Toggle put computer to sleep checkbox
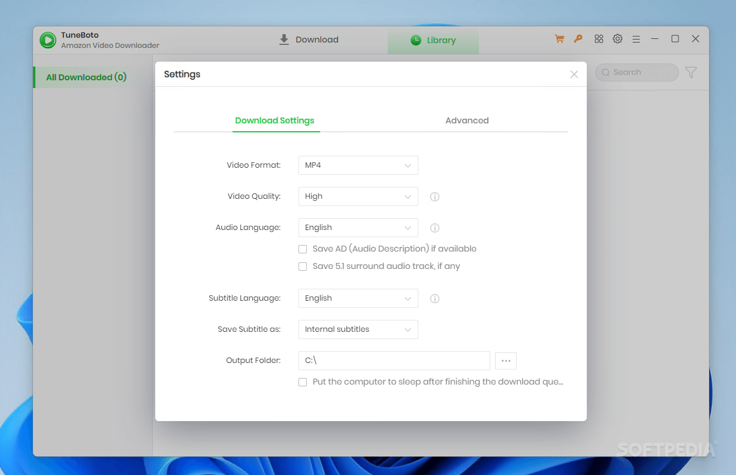 pyautogui.click(x=303, y=382)
